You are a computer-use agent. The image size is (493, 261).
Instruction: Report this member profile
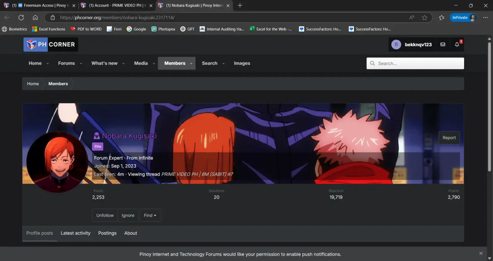coord(449,137)
